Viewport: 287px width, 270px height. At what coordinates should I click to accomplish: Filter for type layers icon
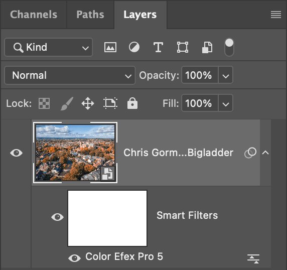158,47
